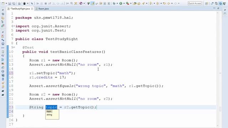
Task: Click the Search flashlight icon
Action: (x=144, y=3)
